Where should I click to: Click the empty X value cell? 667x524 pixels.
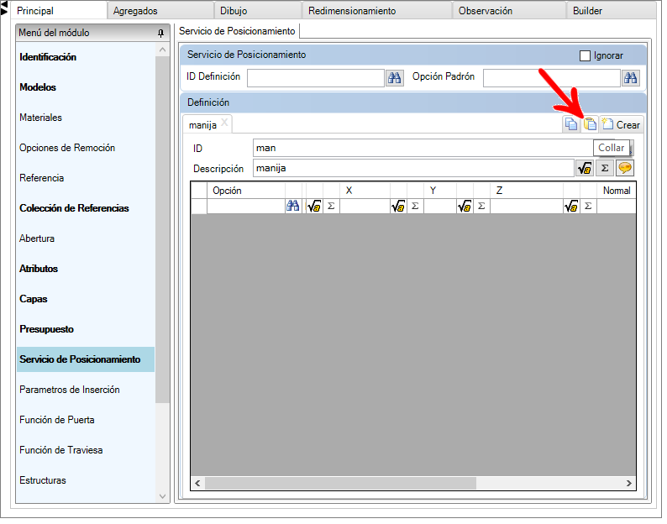pos(365,207)
